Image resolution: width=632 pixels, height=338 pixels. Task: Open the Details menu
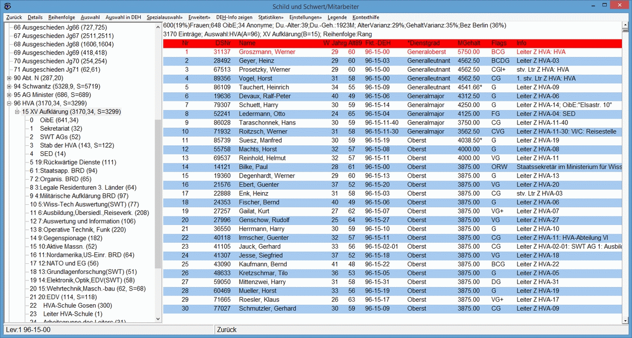click(35, 17)
